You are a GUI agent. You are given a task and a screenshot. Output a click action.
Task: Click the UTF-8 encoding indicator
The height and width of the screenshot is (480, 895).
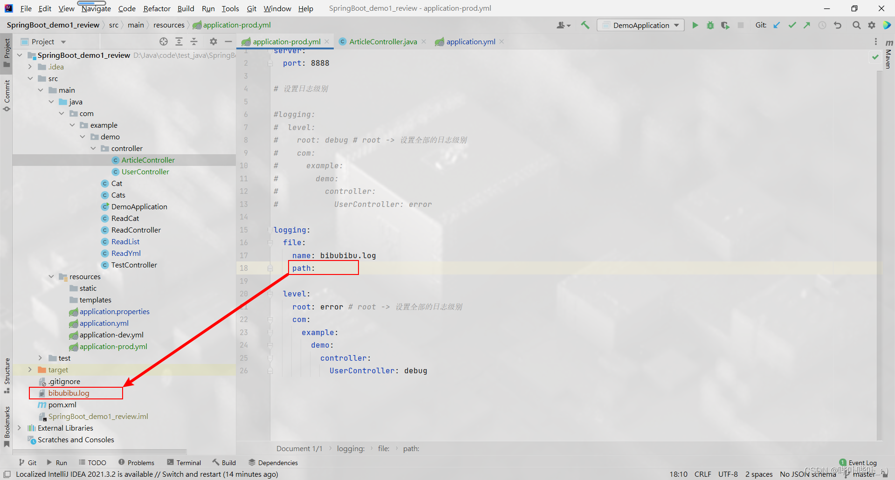click(x=728, y=474)
